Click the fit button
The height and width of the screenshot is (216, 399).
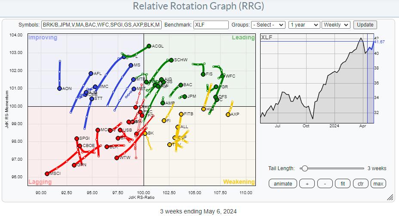(x=343, y=183)
